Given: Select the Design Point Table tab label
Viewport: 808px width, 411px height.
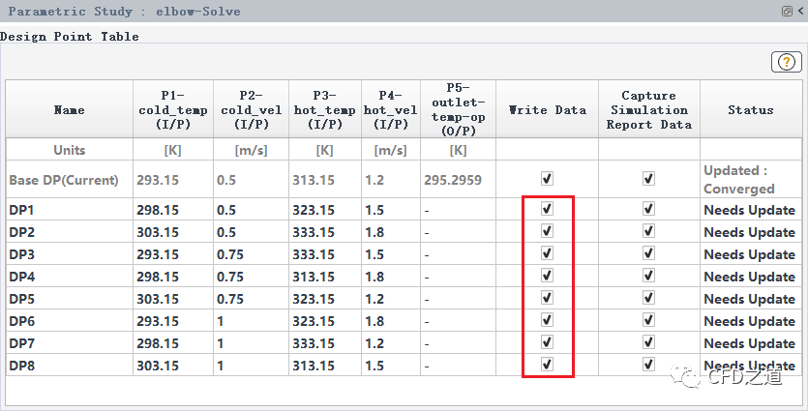Looking at the screenshot, I should tap(70, 37).
